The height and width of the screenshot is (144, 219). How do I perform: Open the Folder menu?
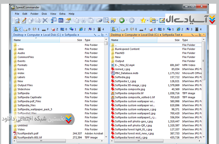(x=34, y=14)
